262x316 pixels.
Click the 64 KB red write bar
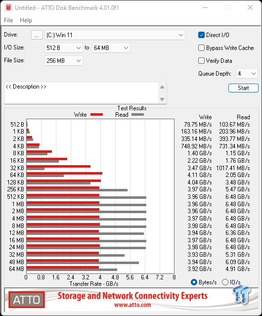(64, 173)
